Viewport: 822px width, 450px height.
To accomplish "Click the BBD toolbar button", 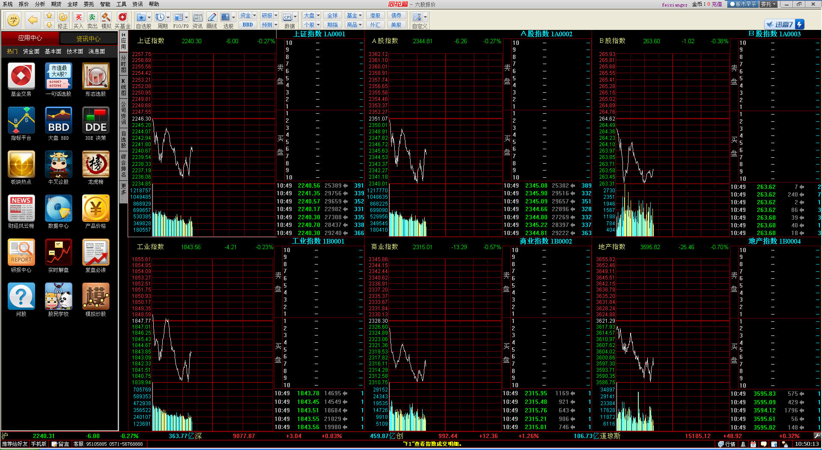I will (x=247, y=25).
